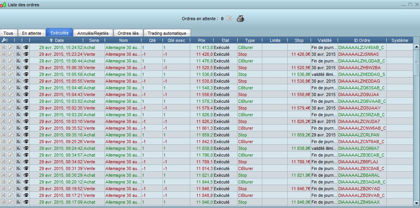This screenshot has width=420, height=208.
Task: Click cancel order icon on 15:02:35 row
Action: point(3,108)
